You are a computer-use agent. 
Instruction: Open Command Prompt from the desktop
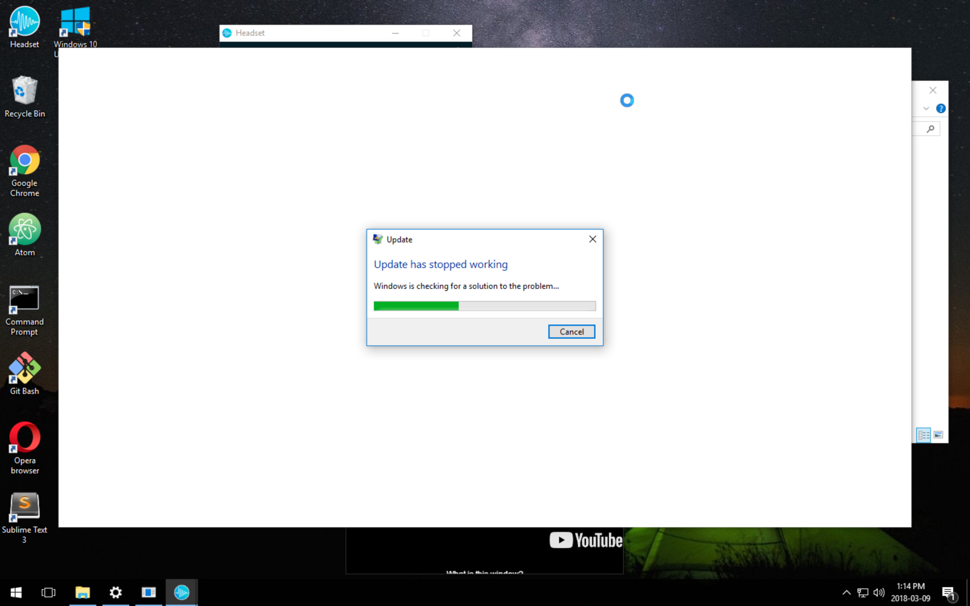pos(24,300)
